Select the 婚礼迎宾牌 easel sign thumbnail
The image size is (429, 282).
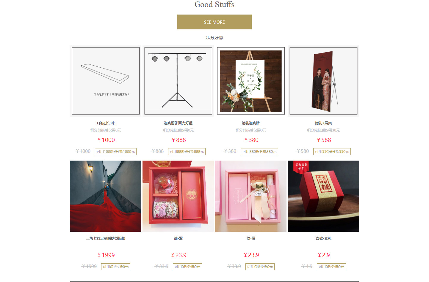pos(251,81)
